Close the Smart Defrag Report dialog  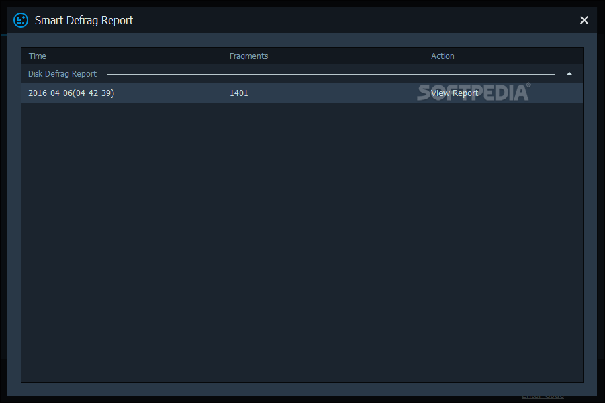click(584, 20)
